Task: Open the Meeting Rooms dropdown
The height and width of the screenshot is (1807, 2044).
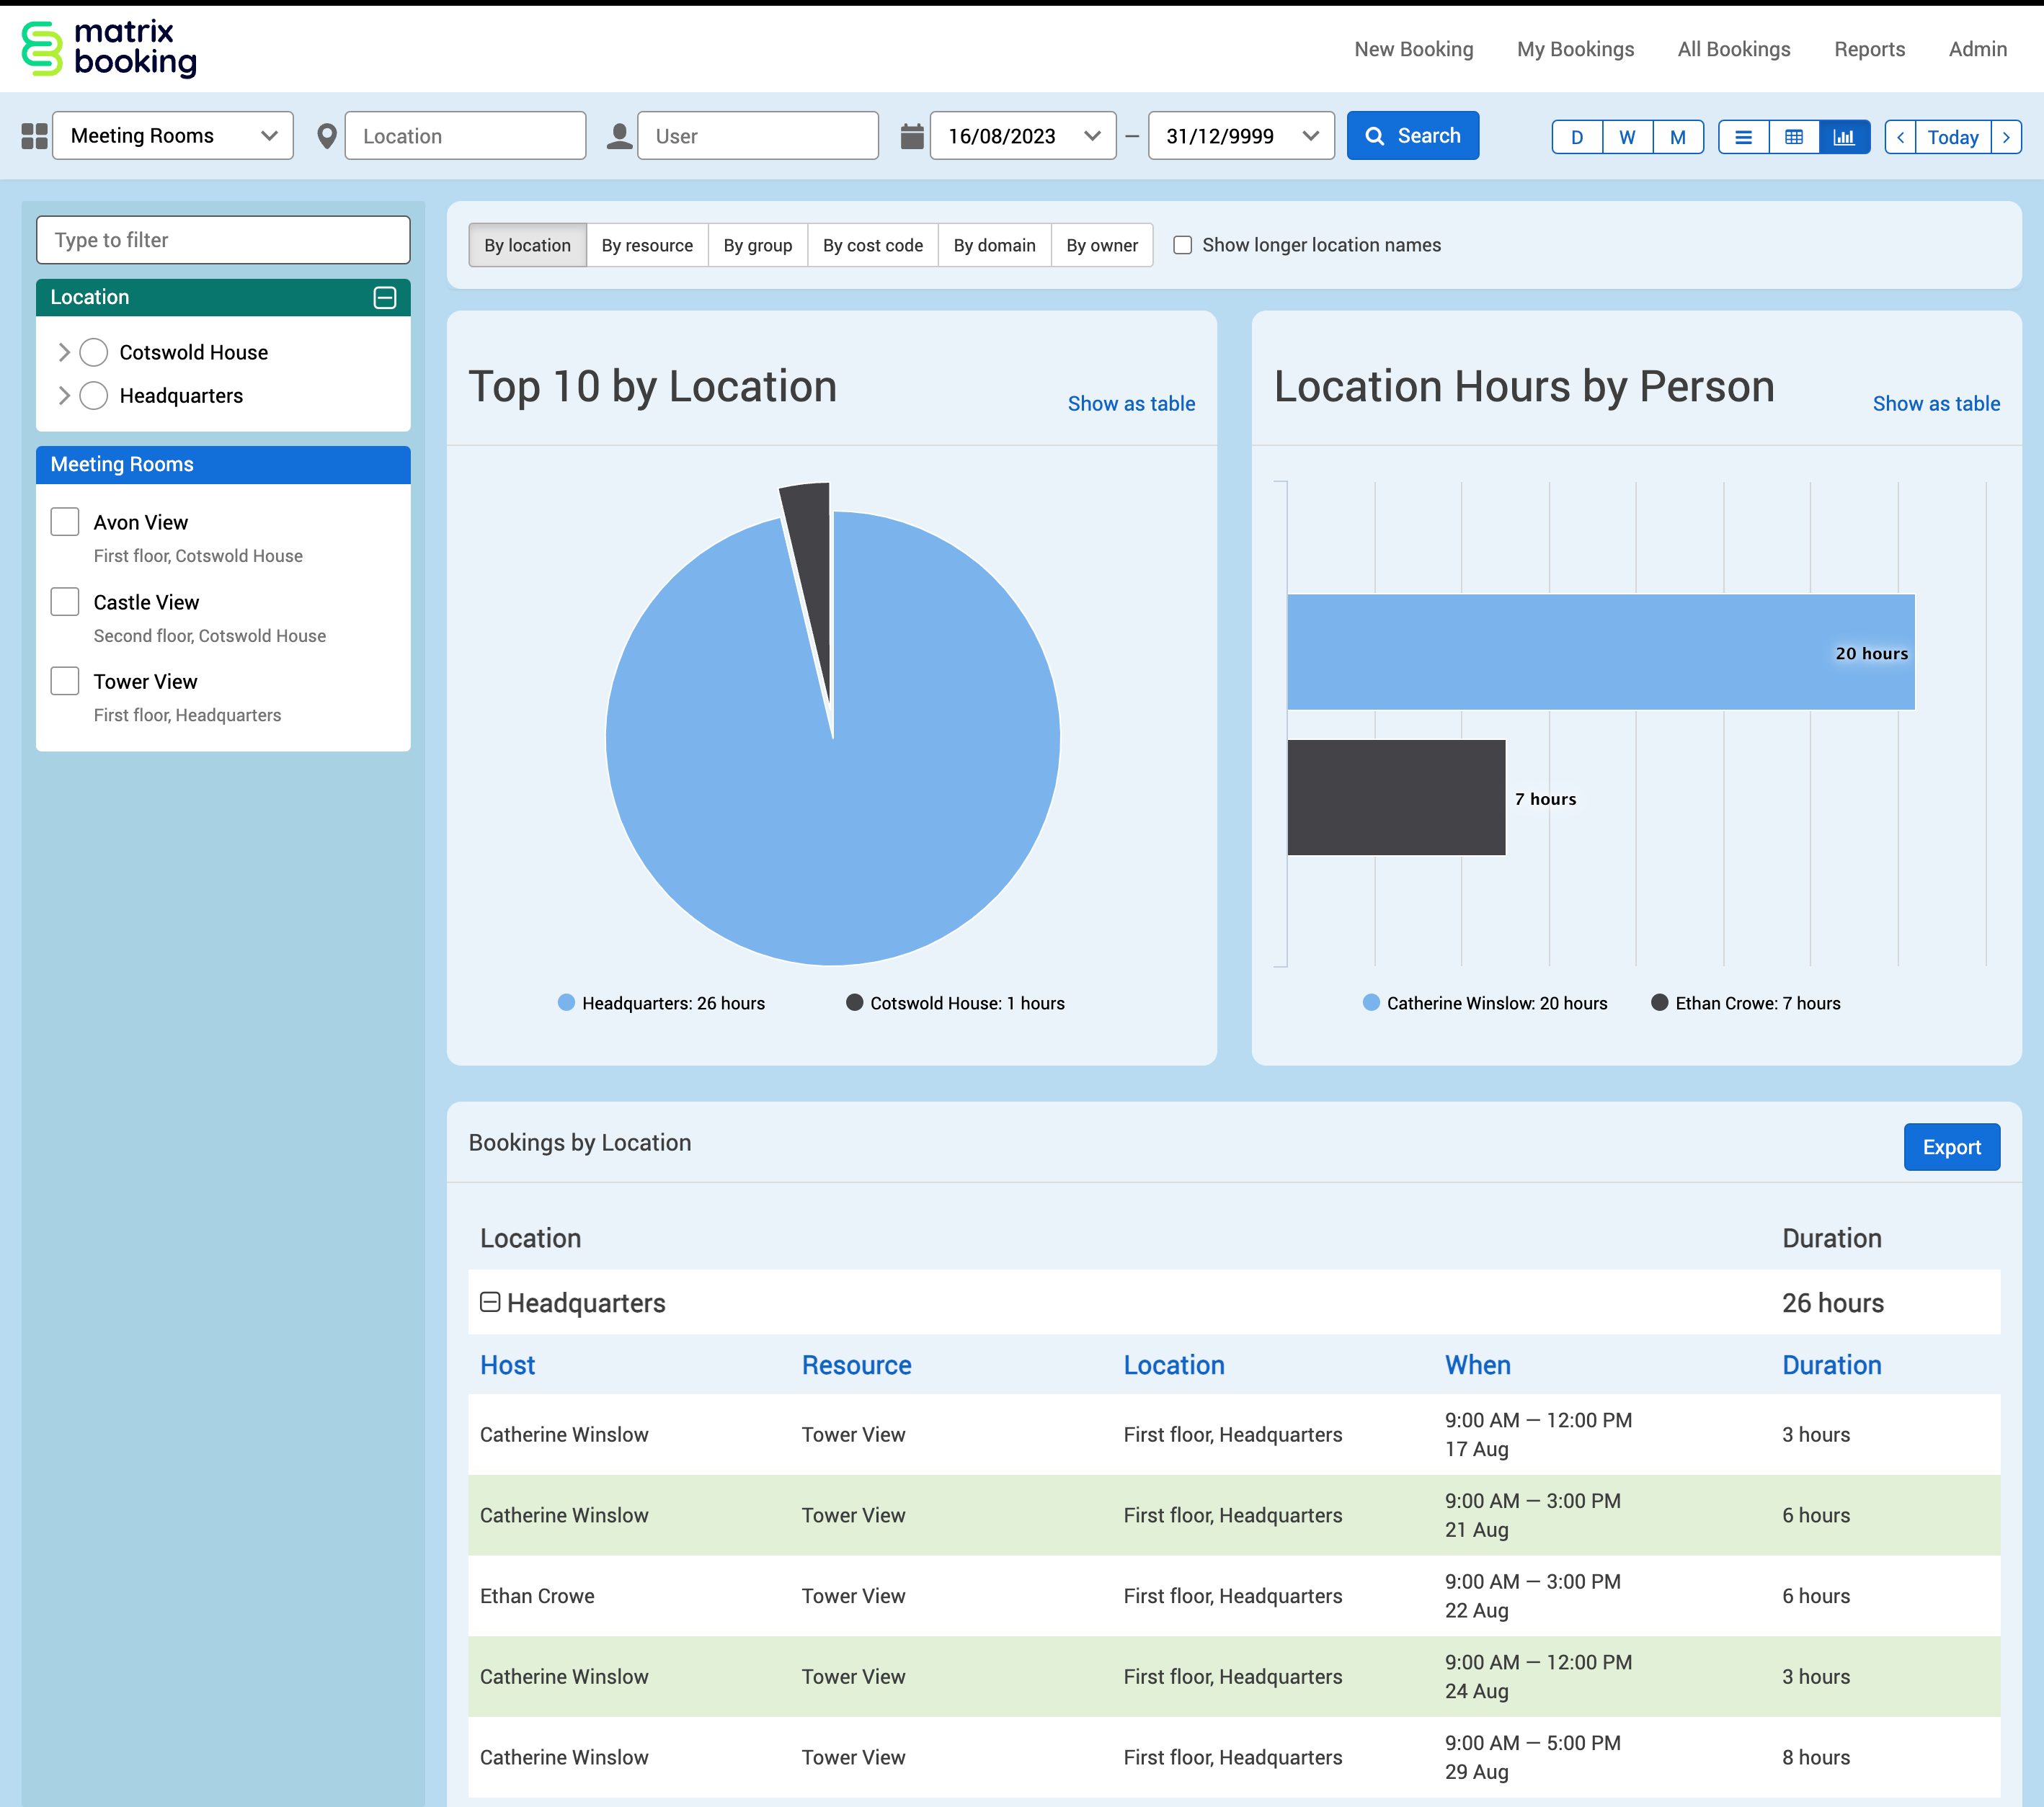Action: click(x=173, y=136)
